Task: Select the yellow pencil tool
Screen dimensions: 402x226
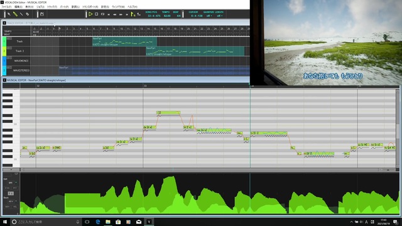Action: (15, 14)
